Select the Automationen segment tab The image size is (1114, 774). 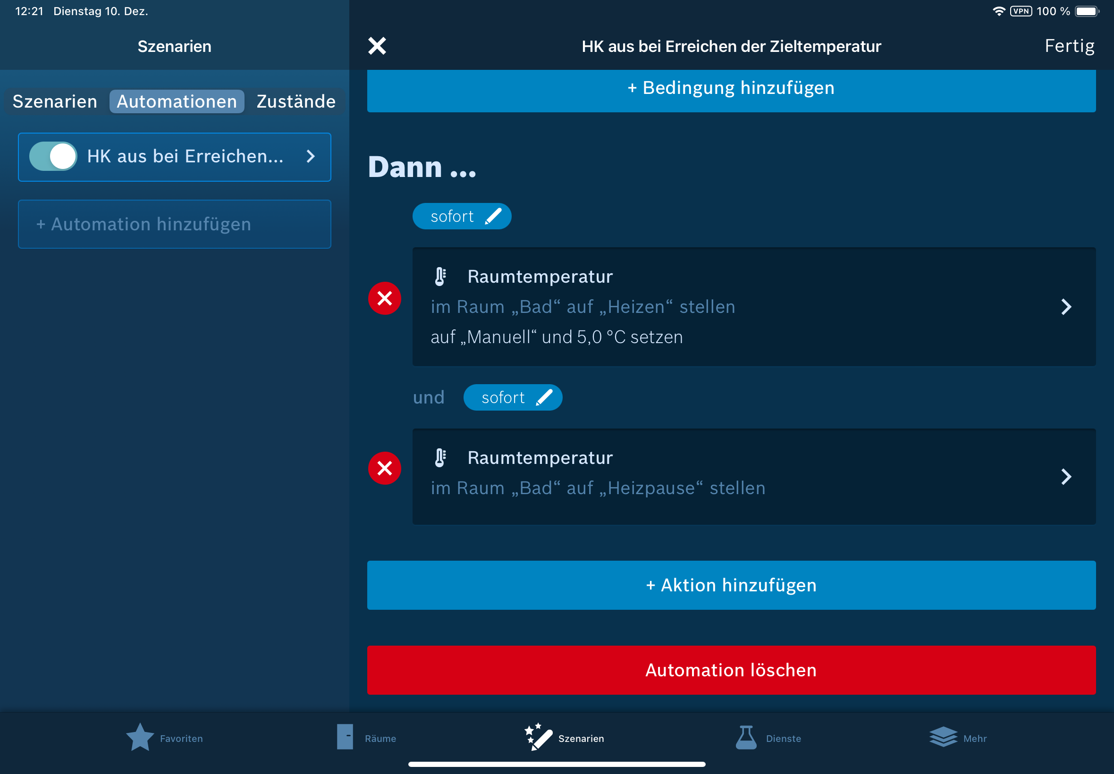[177, 101]
